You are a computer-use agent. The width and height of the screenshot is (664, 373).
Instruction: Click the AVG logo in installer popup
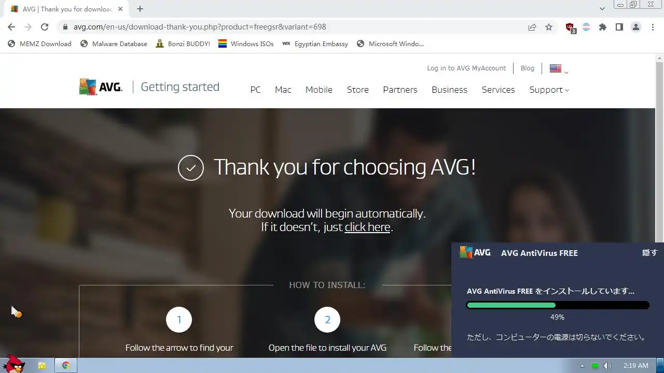pos(475,252)
